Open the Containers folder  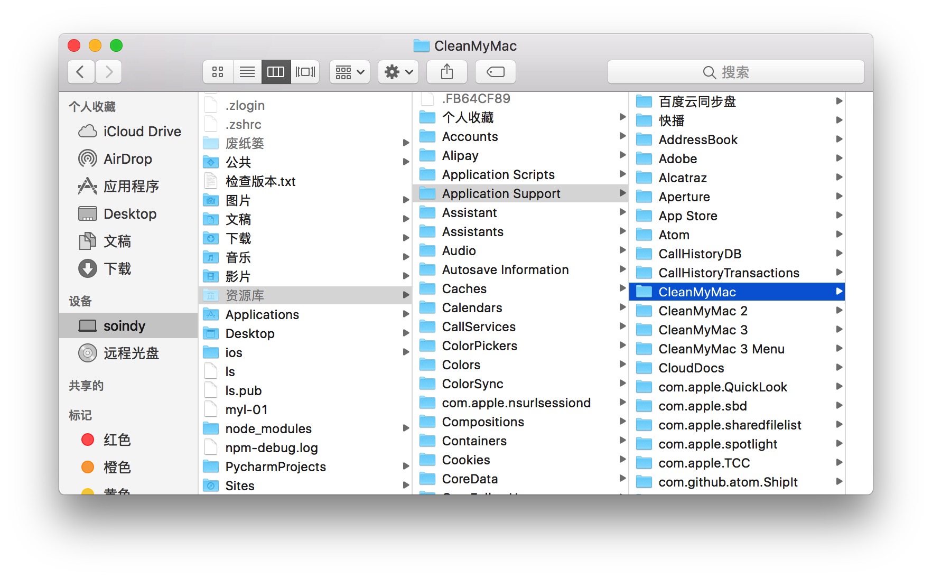click(521, 441)
